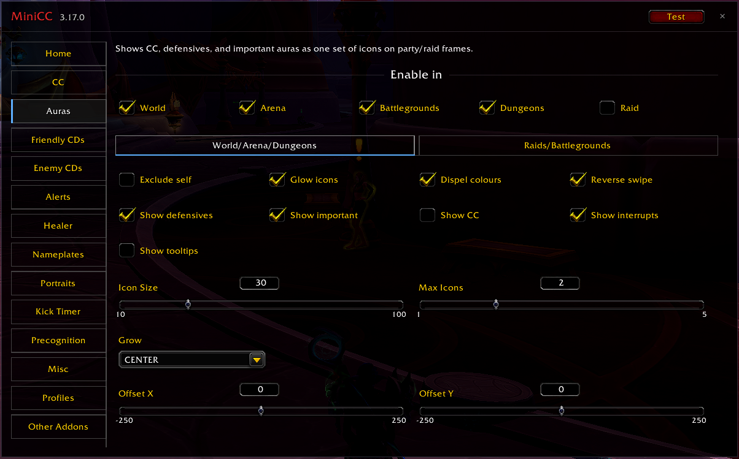Open the Grow dropdown arrow

tap(257, 360)
